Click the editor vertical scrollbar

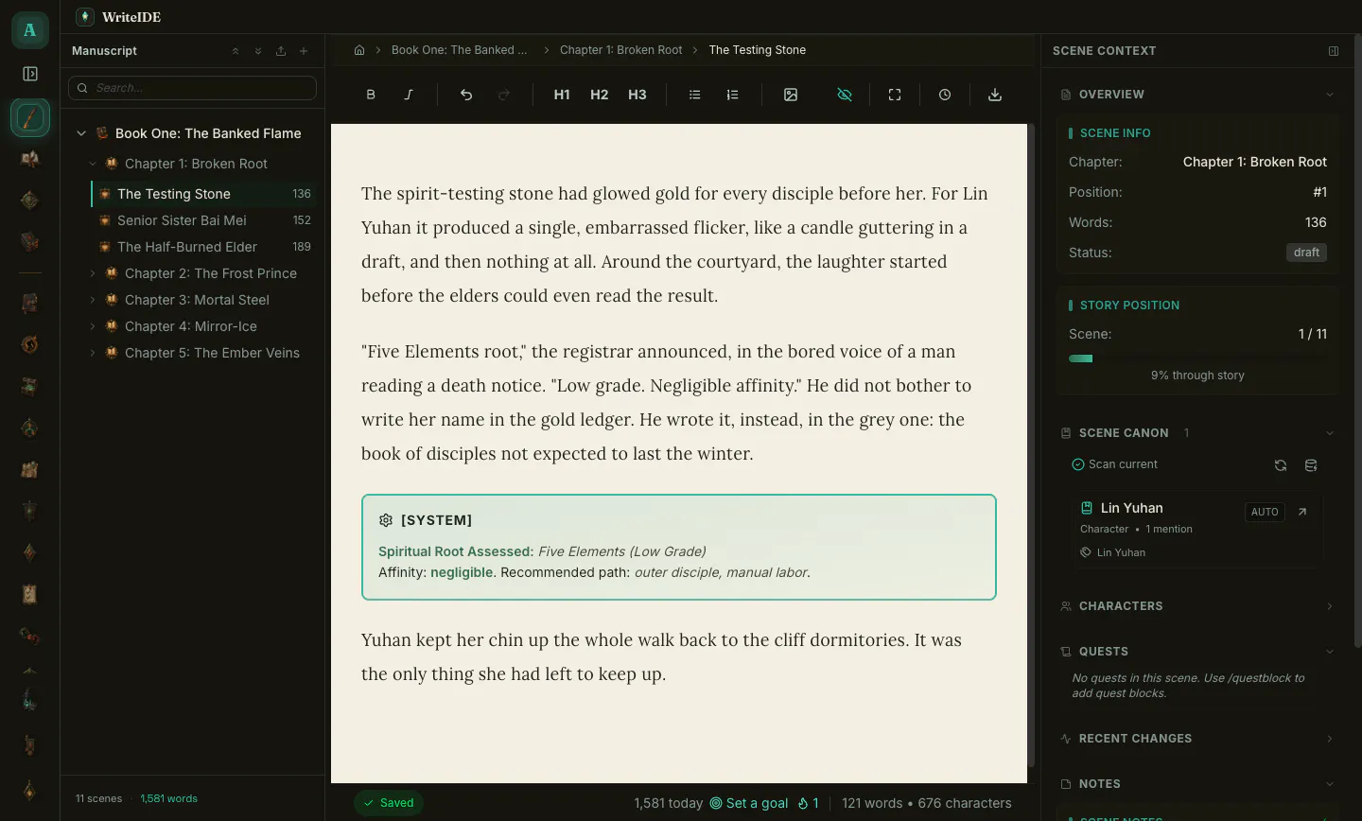[x=1032, y=445]
